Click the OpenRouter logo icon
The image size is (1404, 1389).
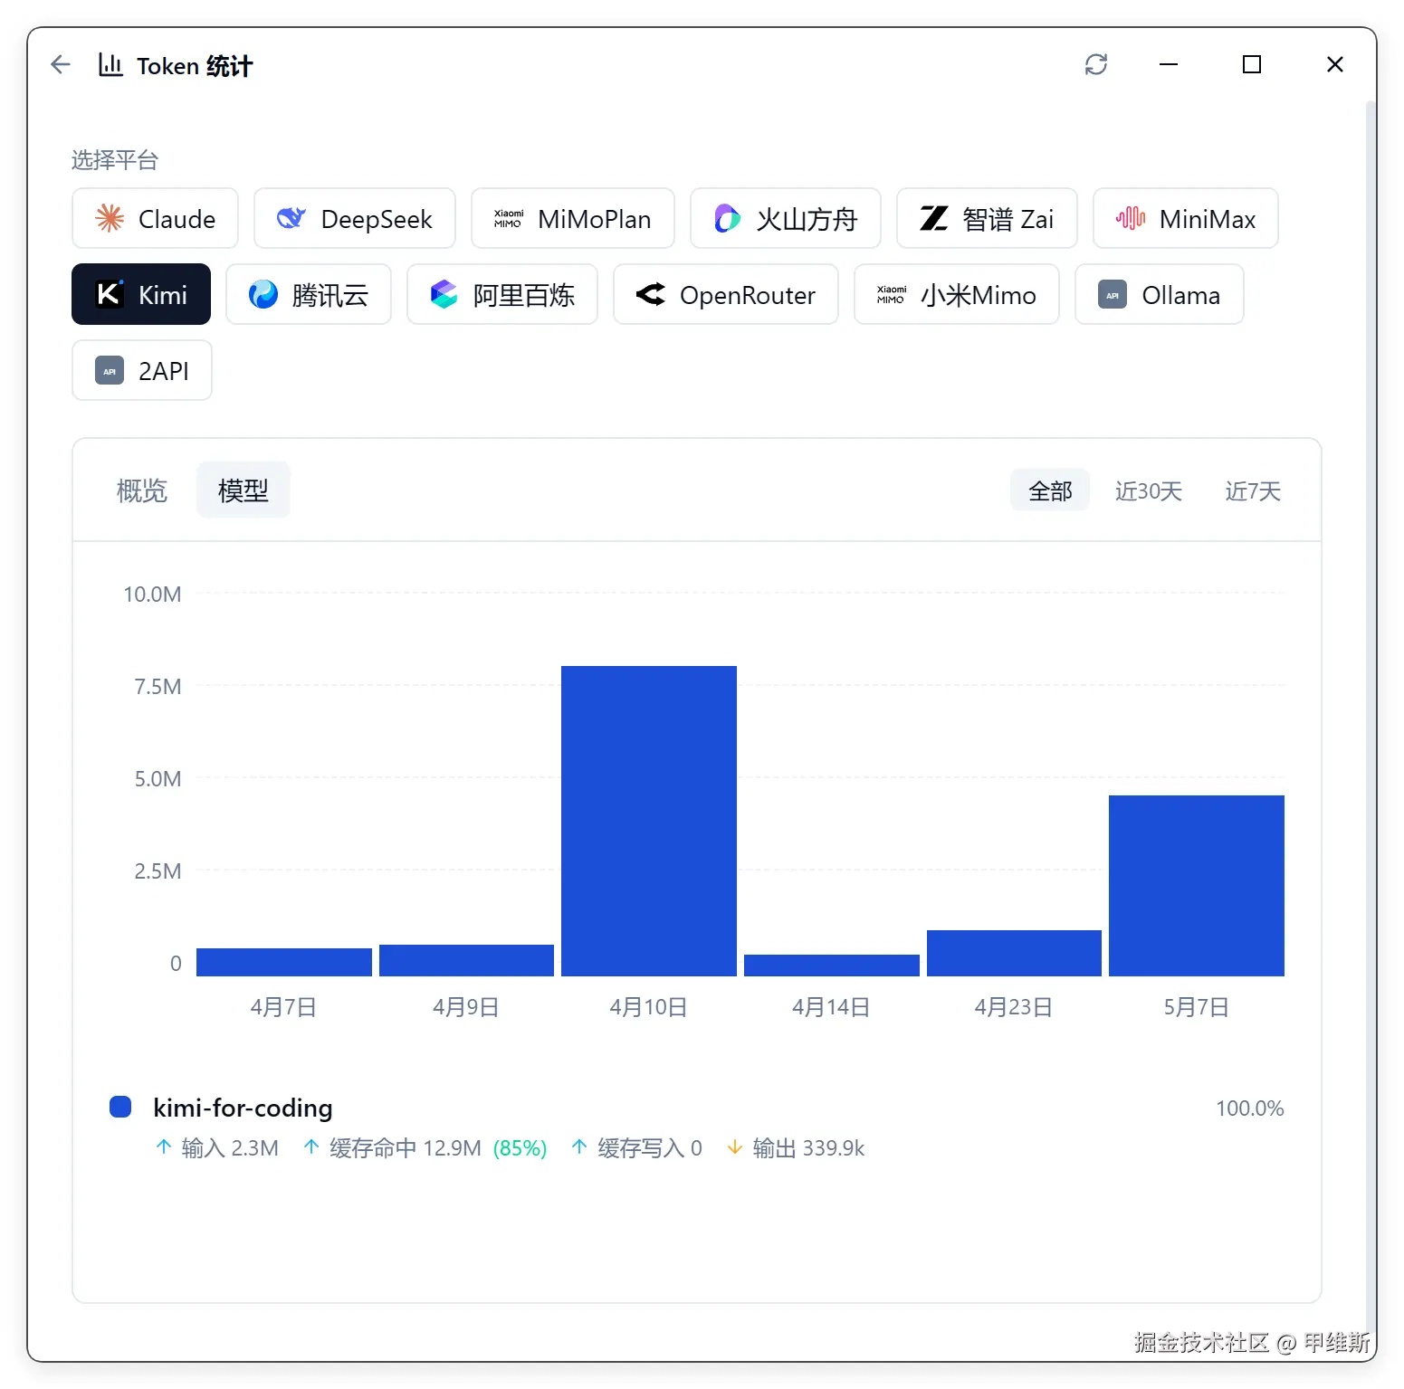click(651, 294)
